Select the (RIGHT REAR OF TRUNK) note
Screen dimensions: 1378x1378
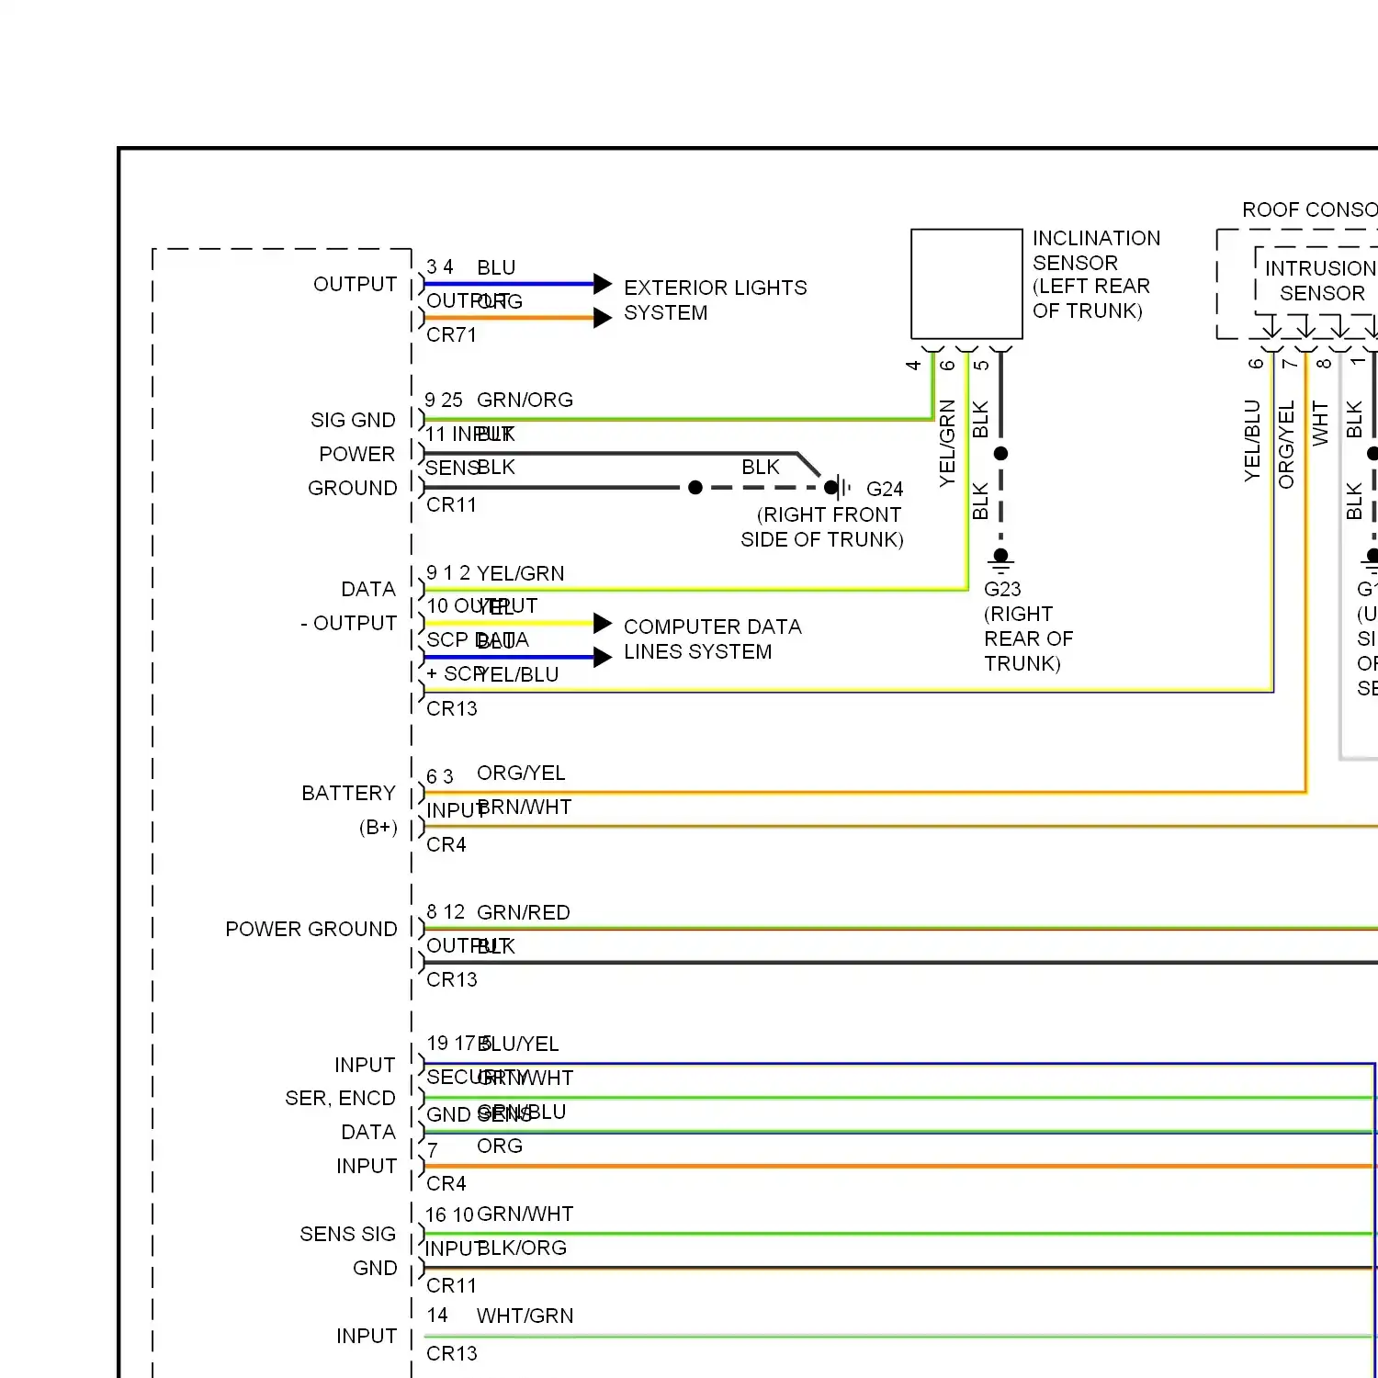click(x=1028, y=638)
